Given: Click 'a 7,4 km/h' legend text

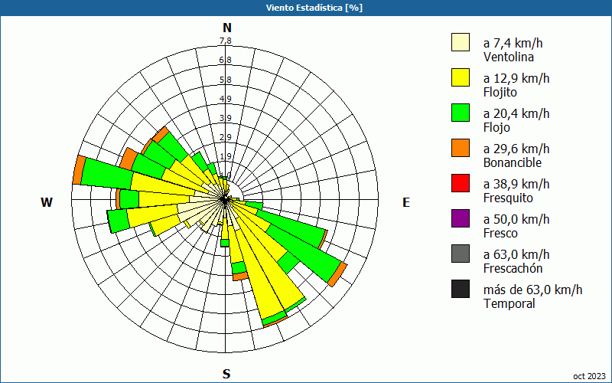Looking at the screenshot, I should pyautogui.click(x=513, y=43).
